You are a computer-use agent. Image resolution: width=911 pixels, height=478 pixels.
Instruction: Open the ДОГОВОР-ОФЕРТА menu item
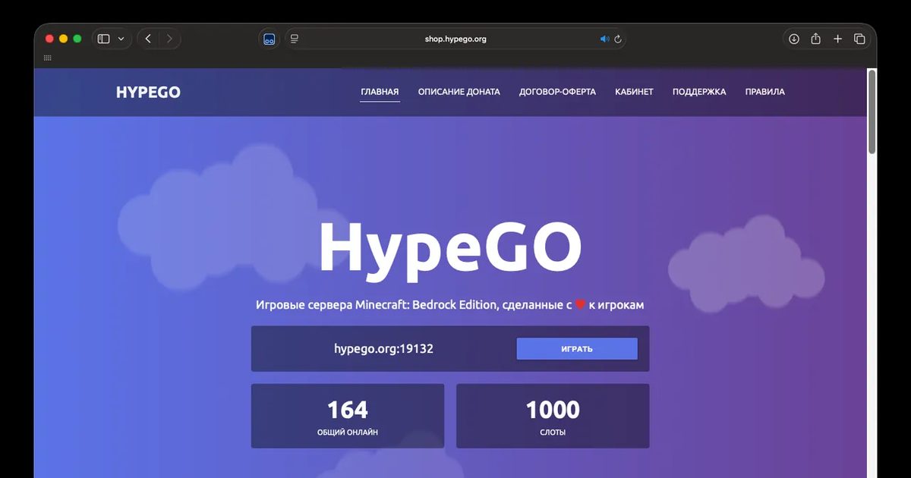point(557,92)
